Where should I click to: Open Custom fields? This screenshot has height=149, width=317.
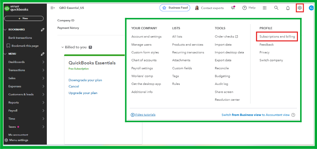pos(182,68)
